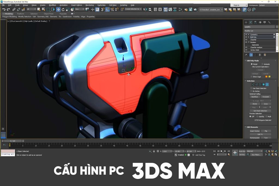Viewport: 279px width, 186px height.
Task: Toggle visibility of Vertex Weld modifier
Action: click(246, 50)
